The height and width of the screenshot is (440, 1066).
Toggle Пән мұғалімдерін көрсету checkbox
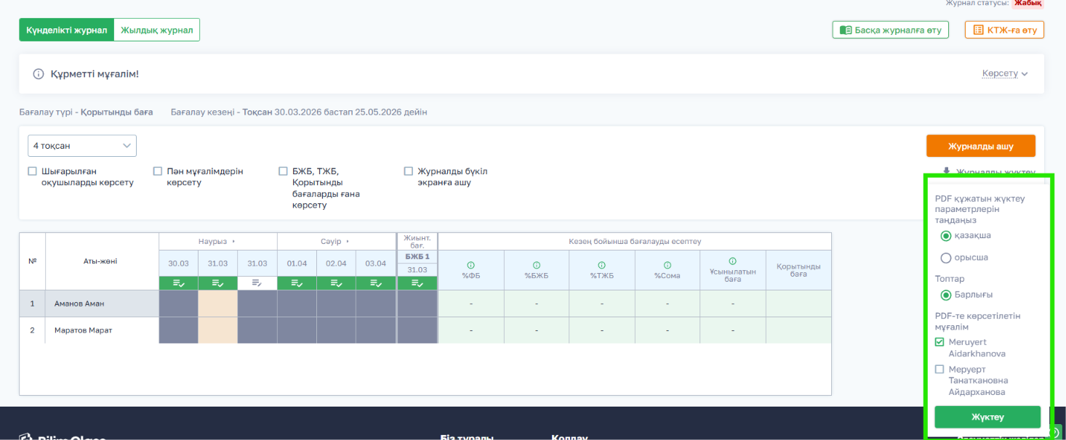(158, 171)
